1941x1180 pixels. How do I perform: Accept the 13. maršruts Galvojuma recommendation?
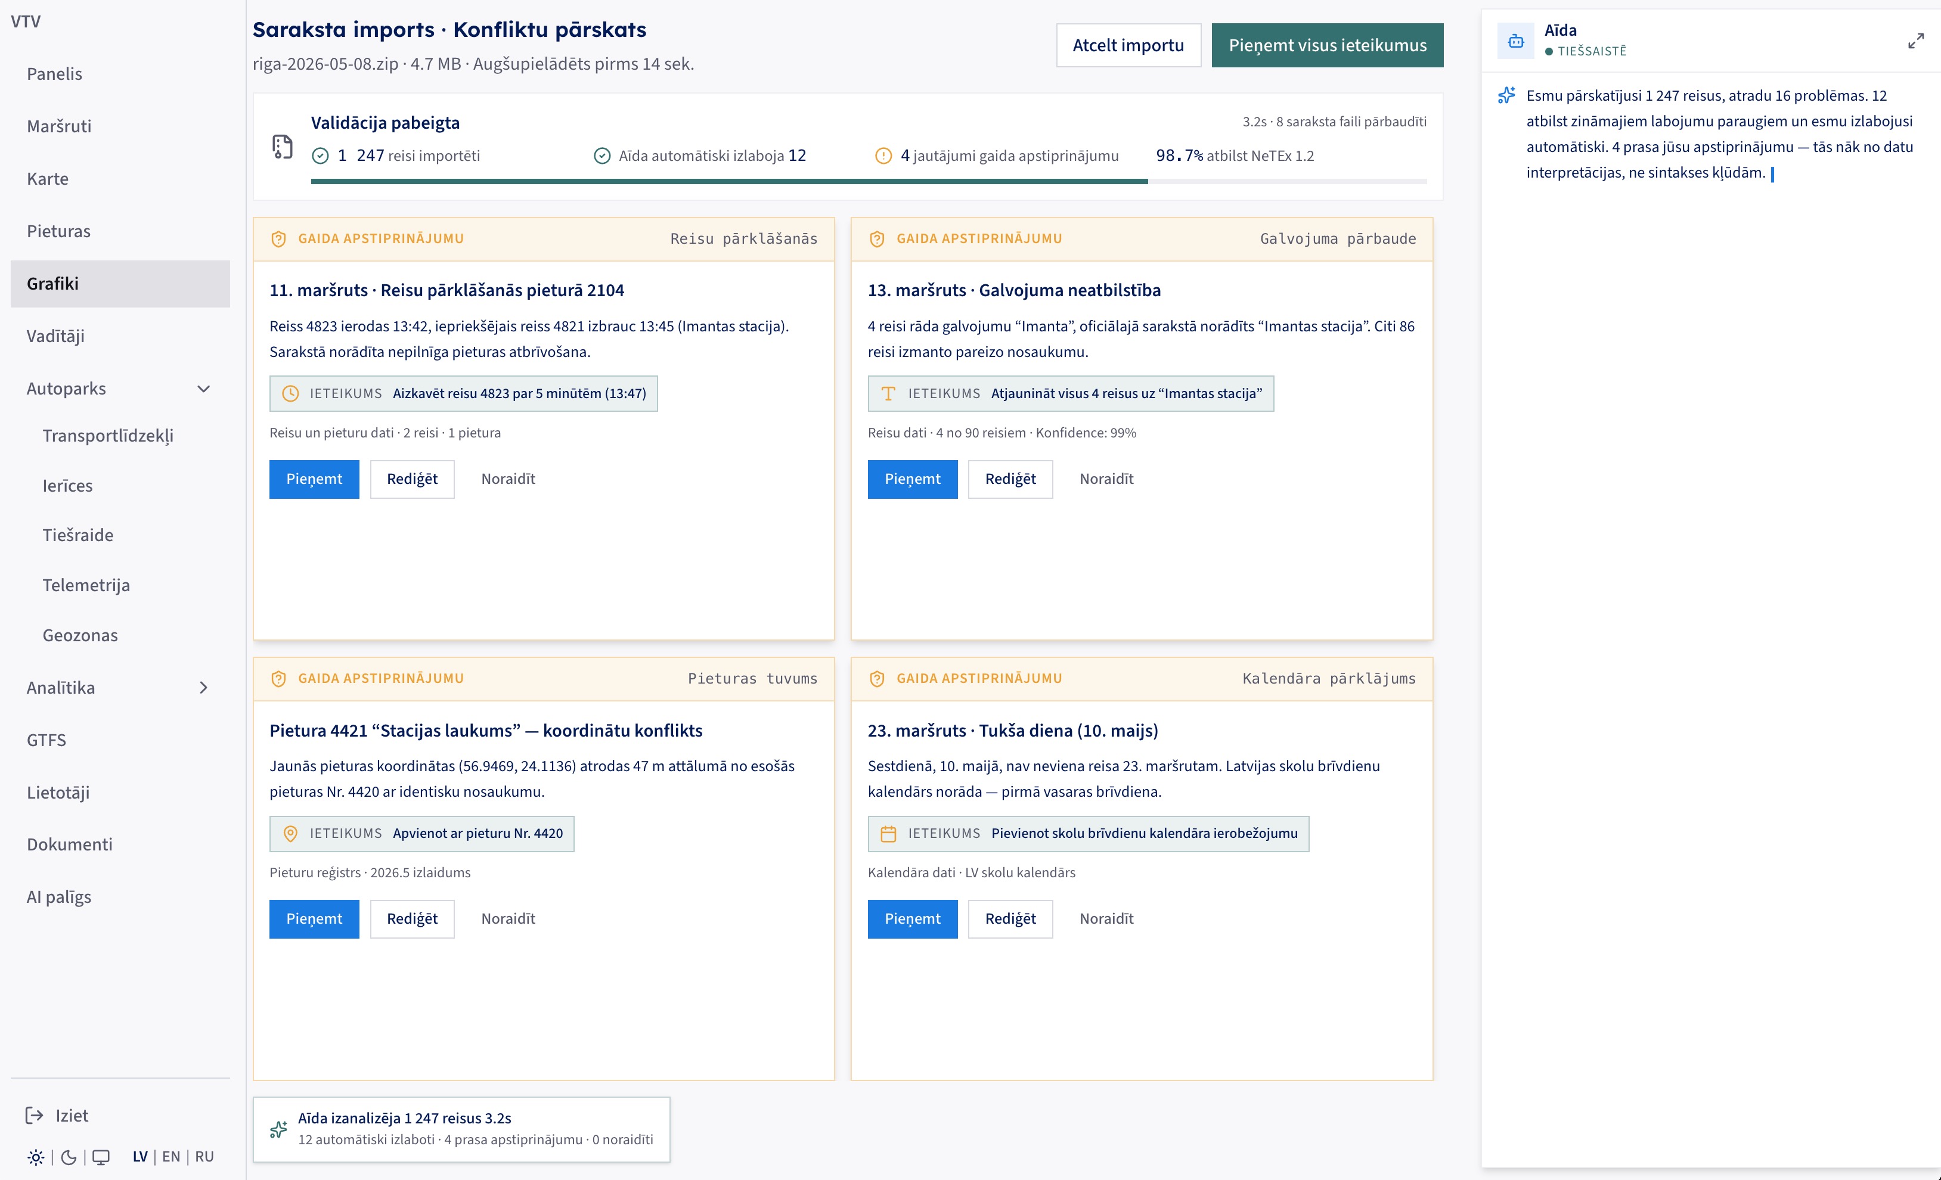(x=912, y=479)
